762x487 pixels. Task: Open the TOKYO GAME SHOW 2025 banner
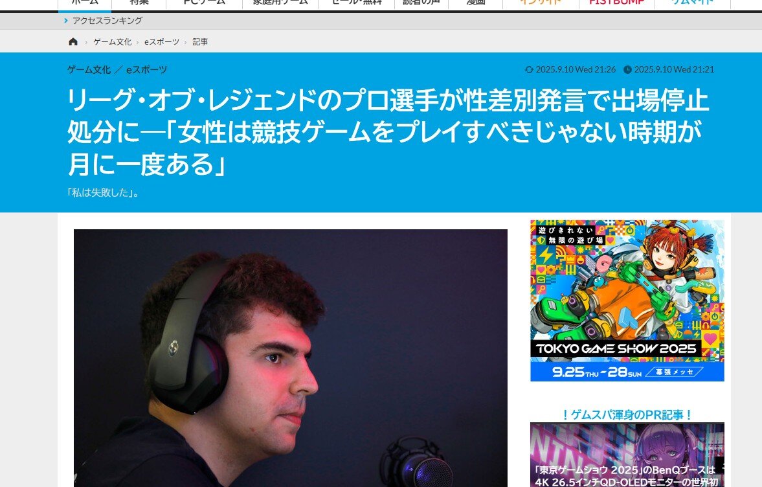tap(627, 300)
